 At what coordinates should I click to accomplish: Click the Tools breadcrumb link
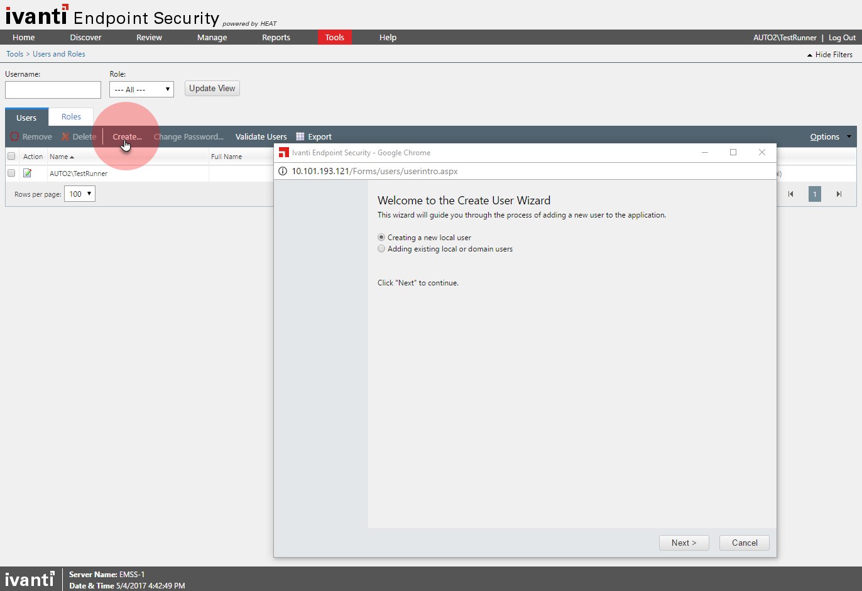14,54
